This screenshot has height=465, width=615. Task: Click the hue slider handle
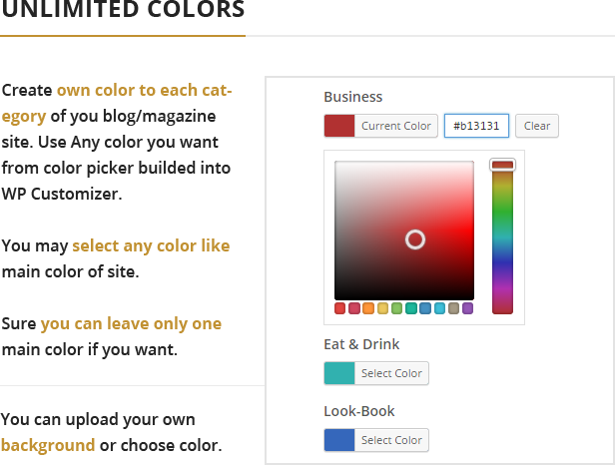(502, 165)
